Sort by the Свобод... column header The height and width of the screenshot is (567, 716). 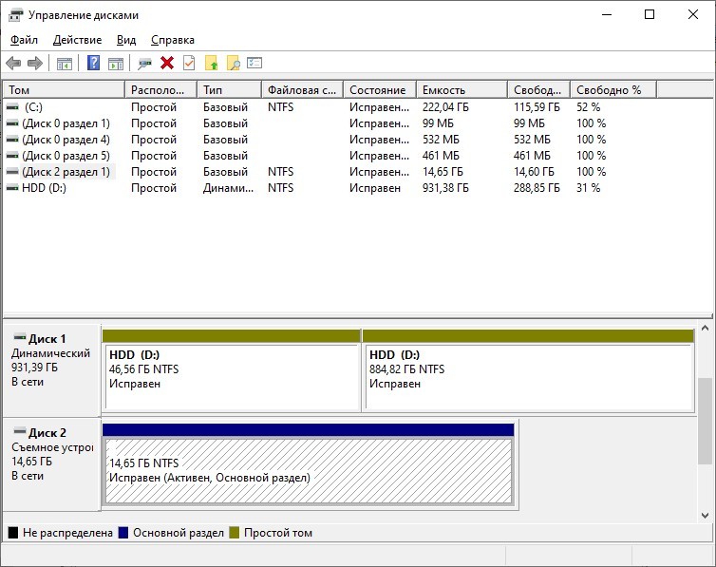539,90
